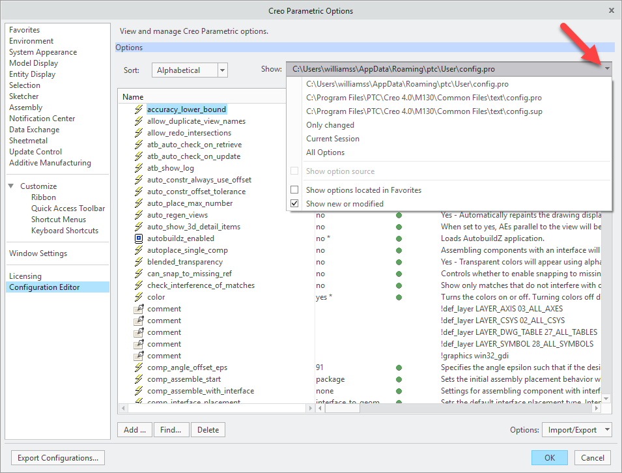Click the lightning icon beside comp_angle_offset_eps
This screenshot has width=622, height=473.
click(138, 367)
